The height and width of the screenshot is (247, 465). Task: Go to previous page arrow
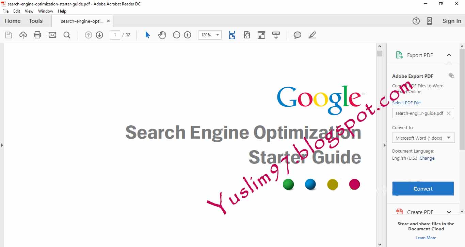(x=89, y=35)
